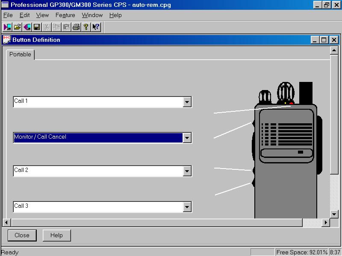Maximize the Button Definition window
Image resolution: width=342 pixels, height=256 pixels.
click(x=324, y=40)
